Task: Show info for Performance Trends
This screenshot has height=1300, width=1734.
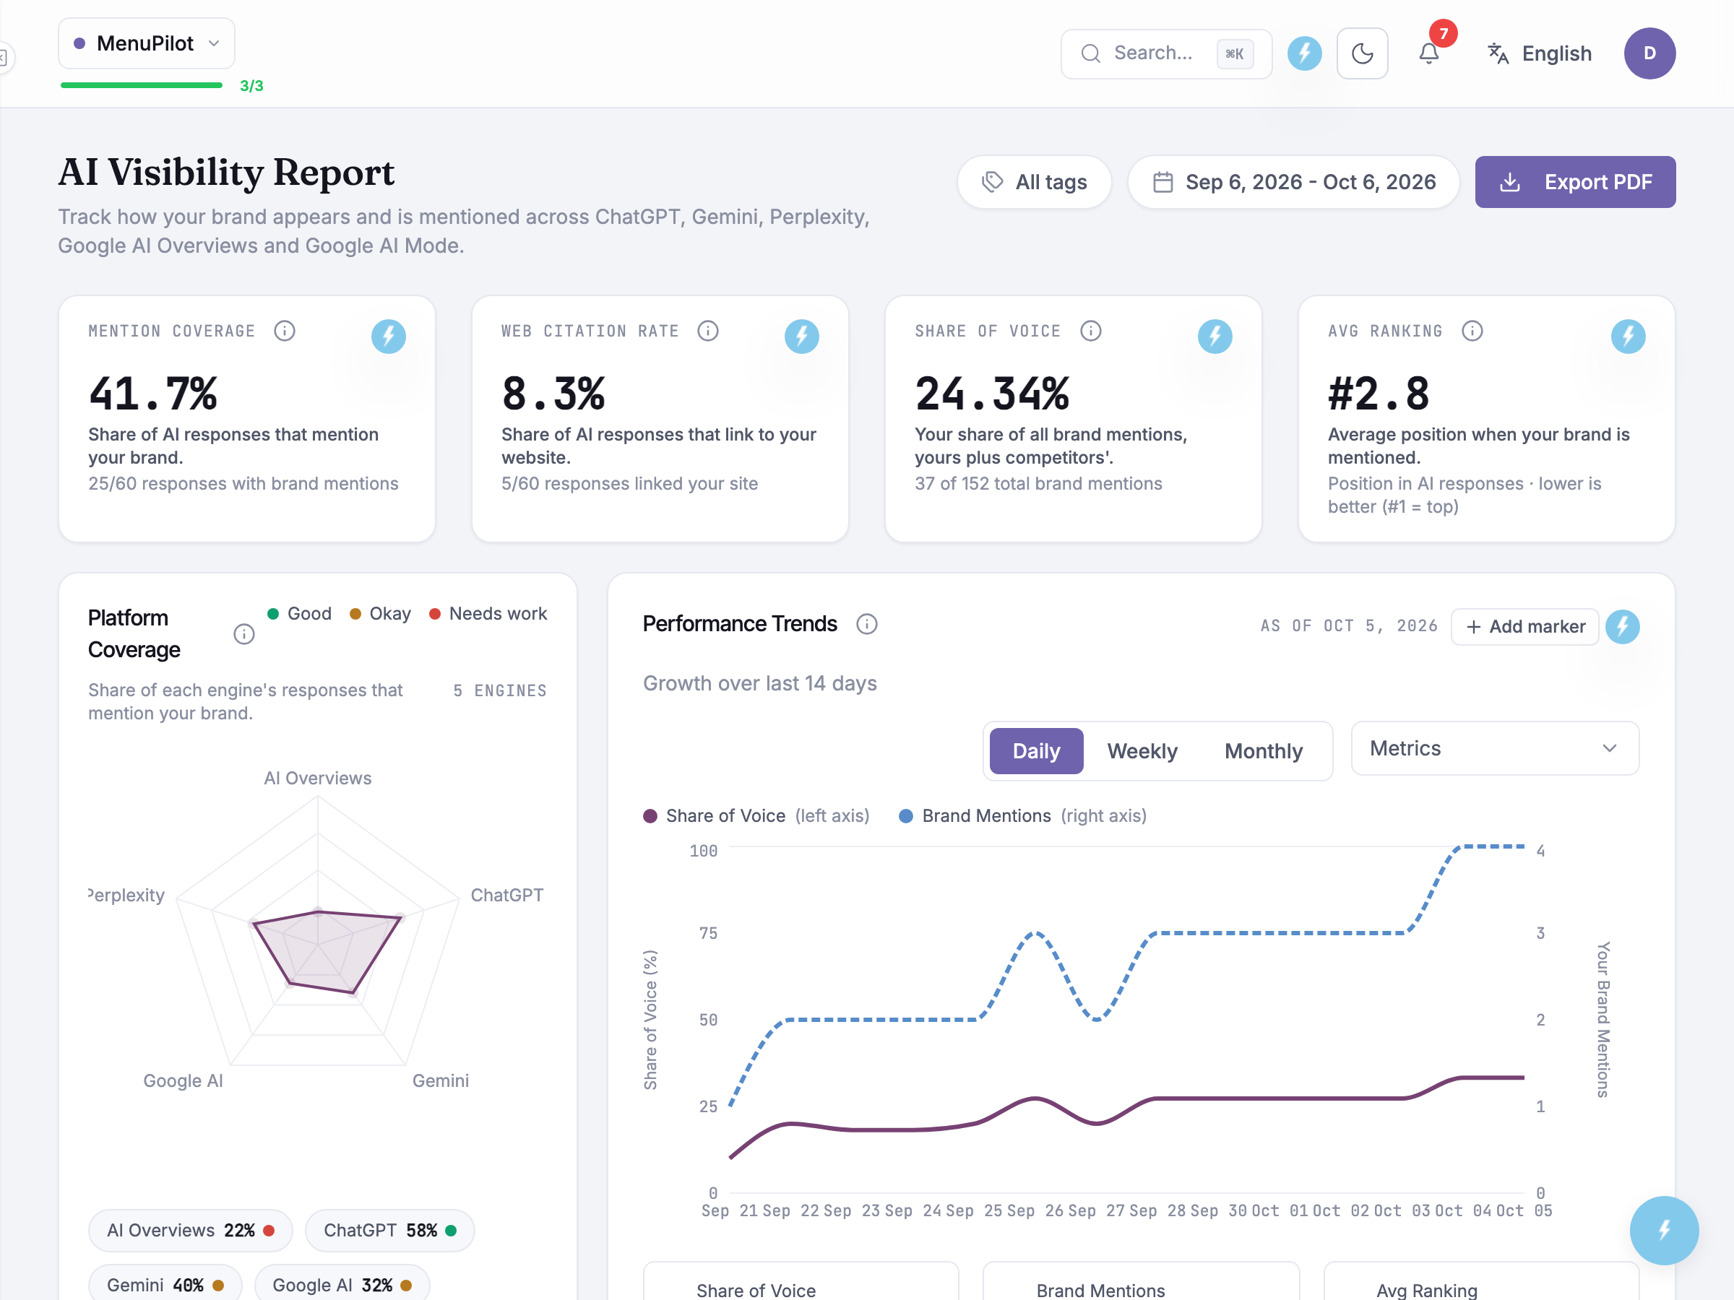Action: (866, 624)
